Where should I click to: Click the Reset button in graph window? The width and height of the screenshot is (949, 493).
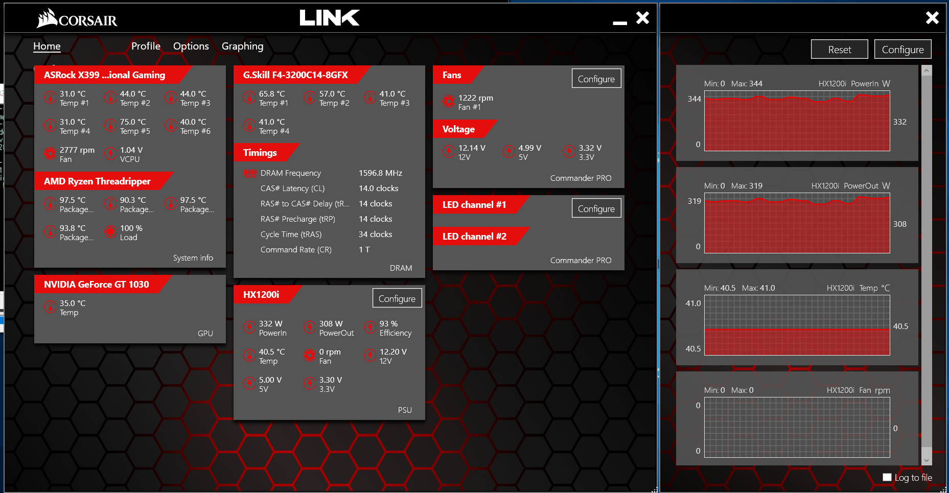coord(839,49)
